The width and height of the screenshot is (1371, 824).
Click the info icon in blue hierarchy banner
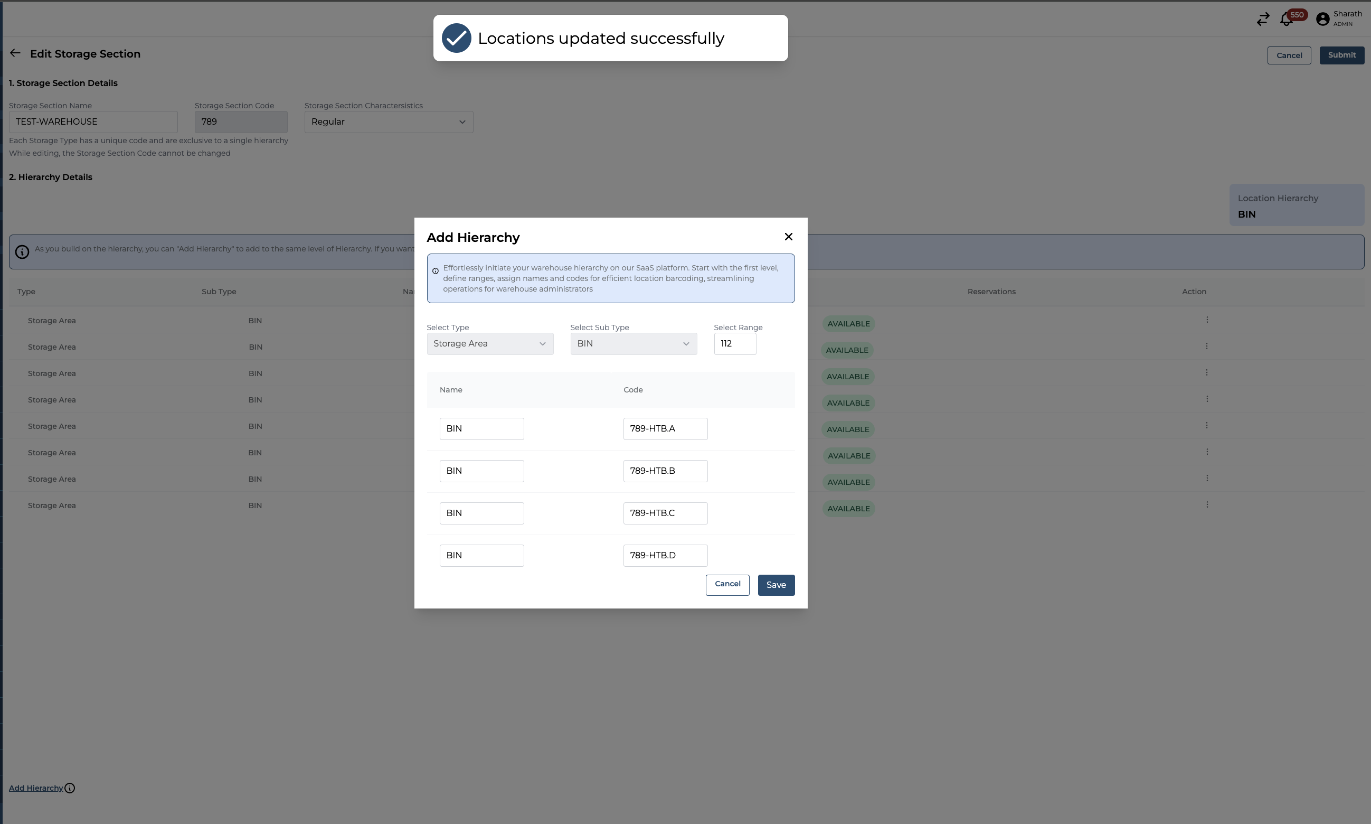click(x=22, y=252)
